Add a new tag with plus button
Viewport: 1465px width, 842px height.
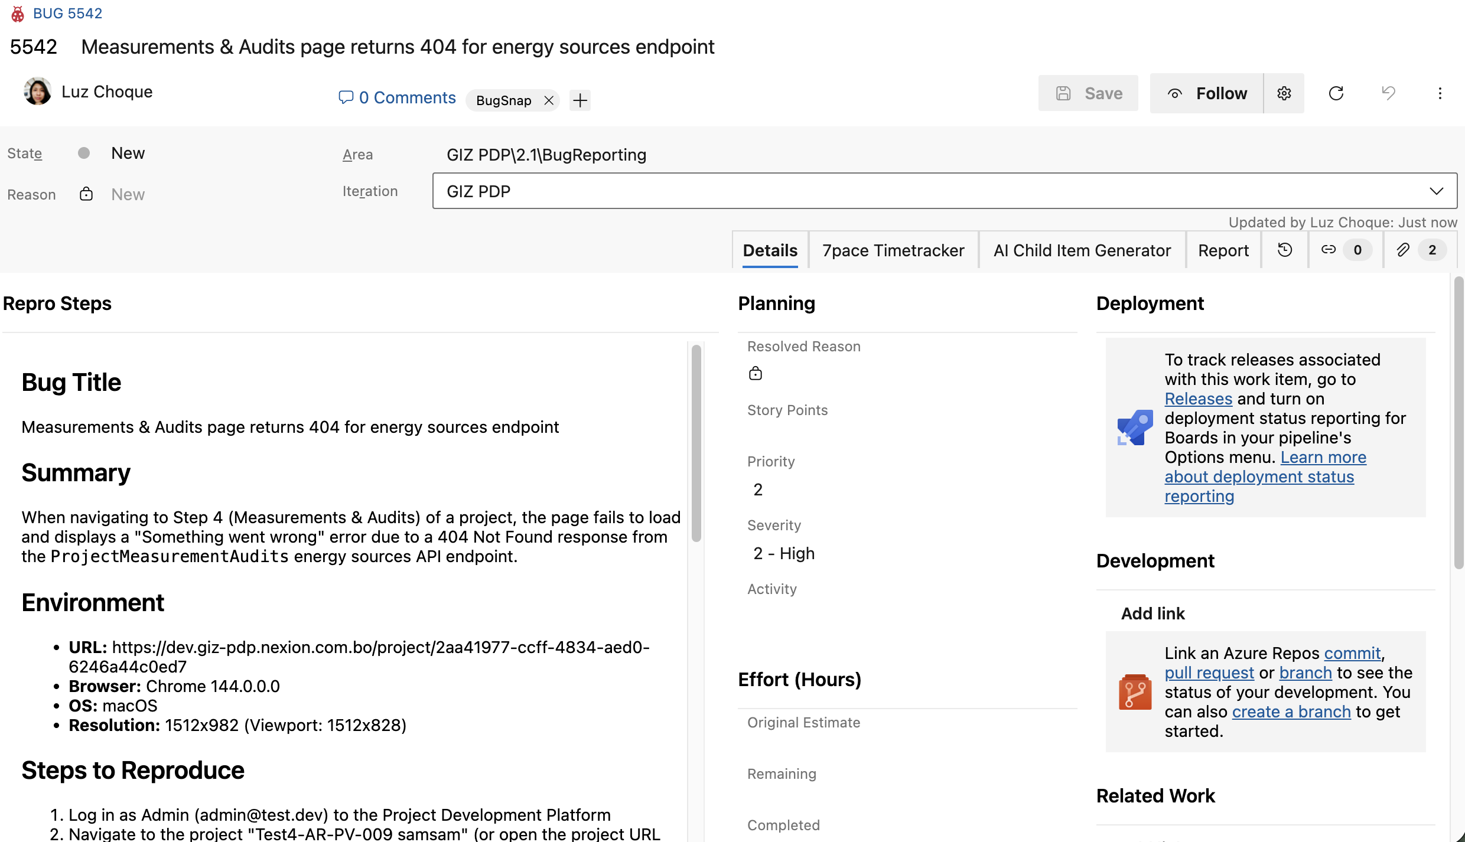point(580,100)
